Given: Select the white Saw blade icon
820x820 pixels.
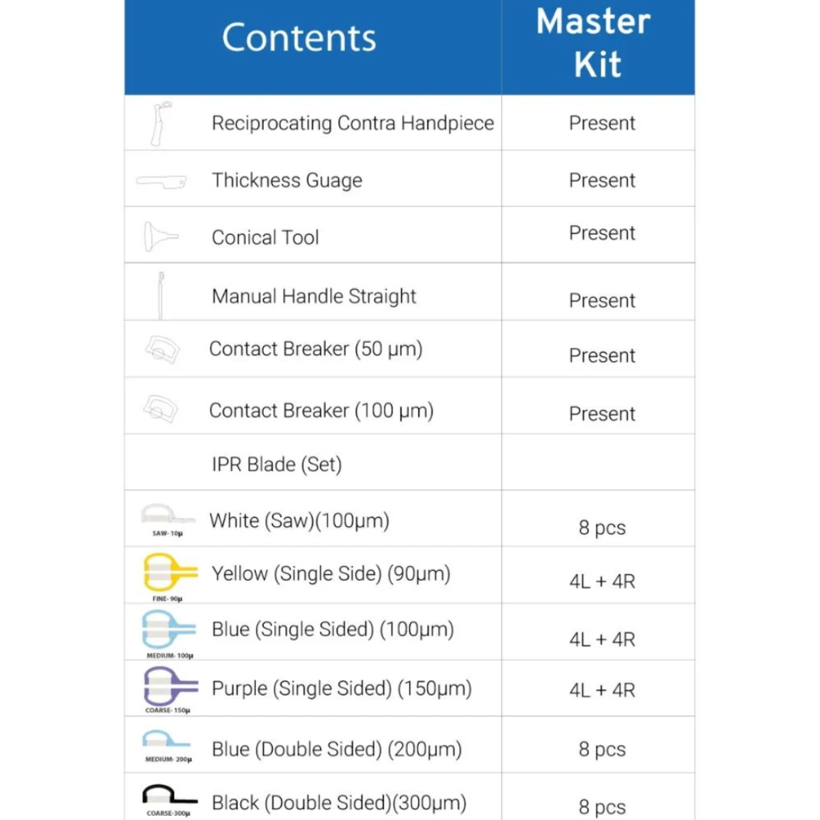Looking at the screenshot, I should [x=166, y=516].
